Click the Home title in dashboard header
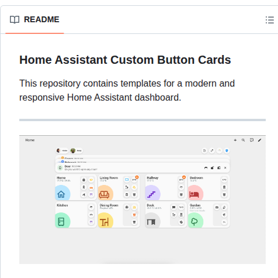Image resolution: width=278 pixels, height=278 pixels. (30, 140)
